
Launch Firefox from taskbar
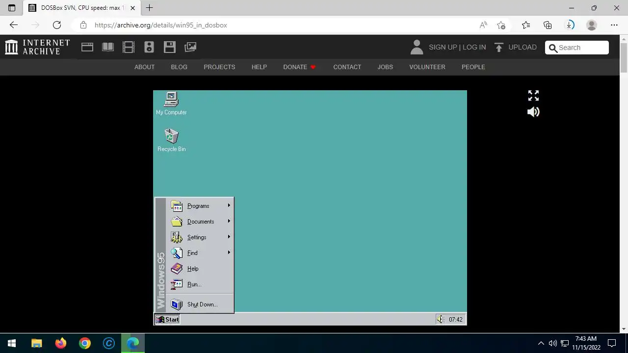click(x=60, y=343)
